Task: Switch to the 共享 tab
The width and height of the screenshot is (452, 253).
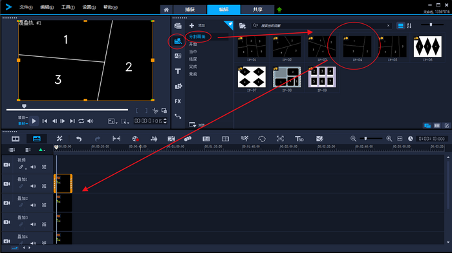Action: point(258,10)
